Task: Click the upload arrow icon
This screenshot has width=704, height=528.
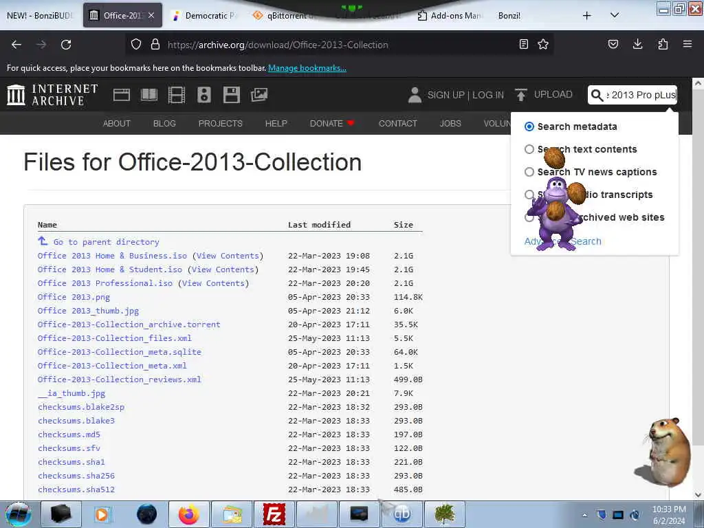Action: [x=521, y=95]
